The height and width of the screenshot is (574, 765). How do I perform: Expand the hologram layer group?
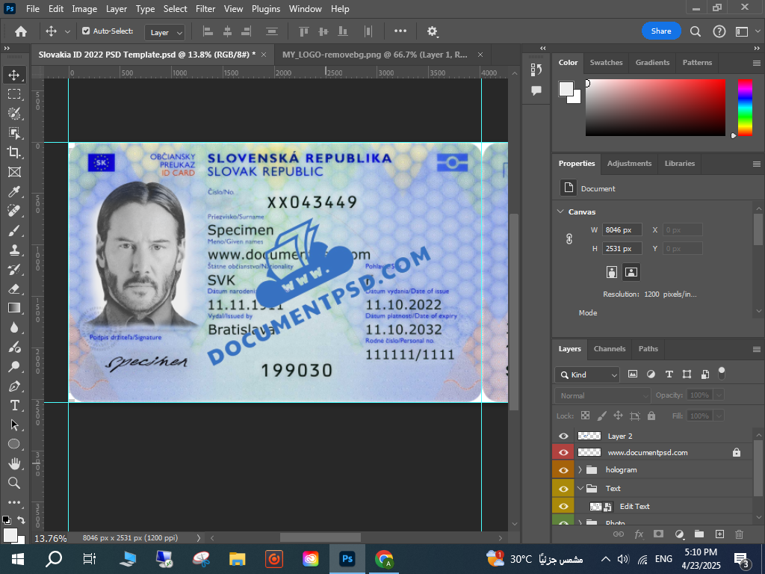(580, 470)
